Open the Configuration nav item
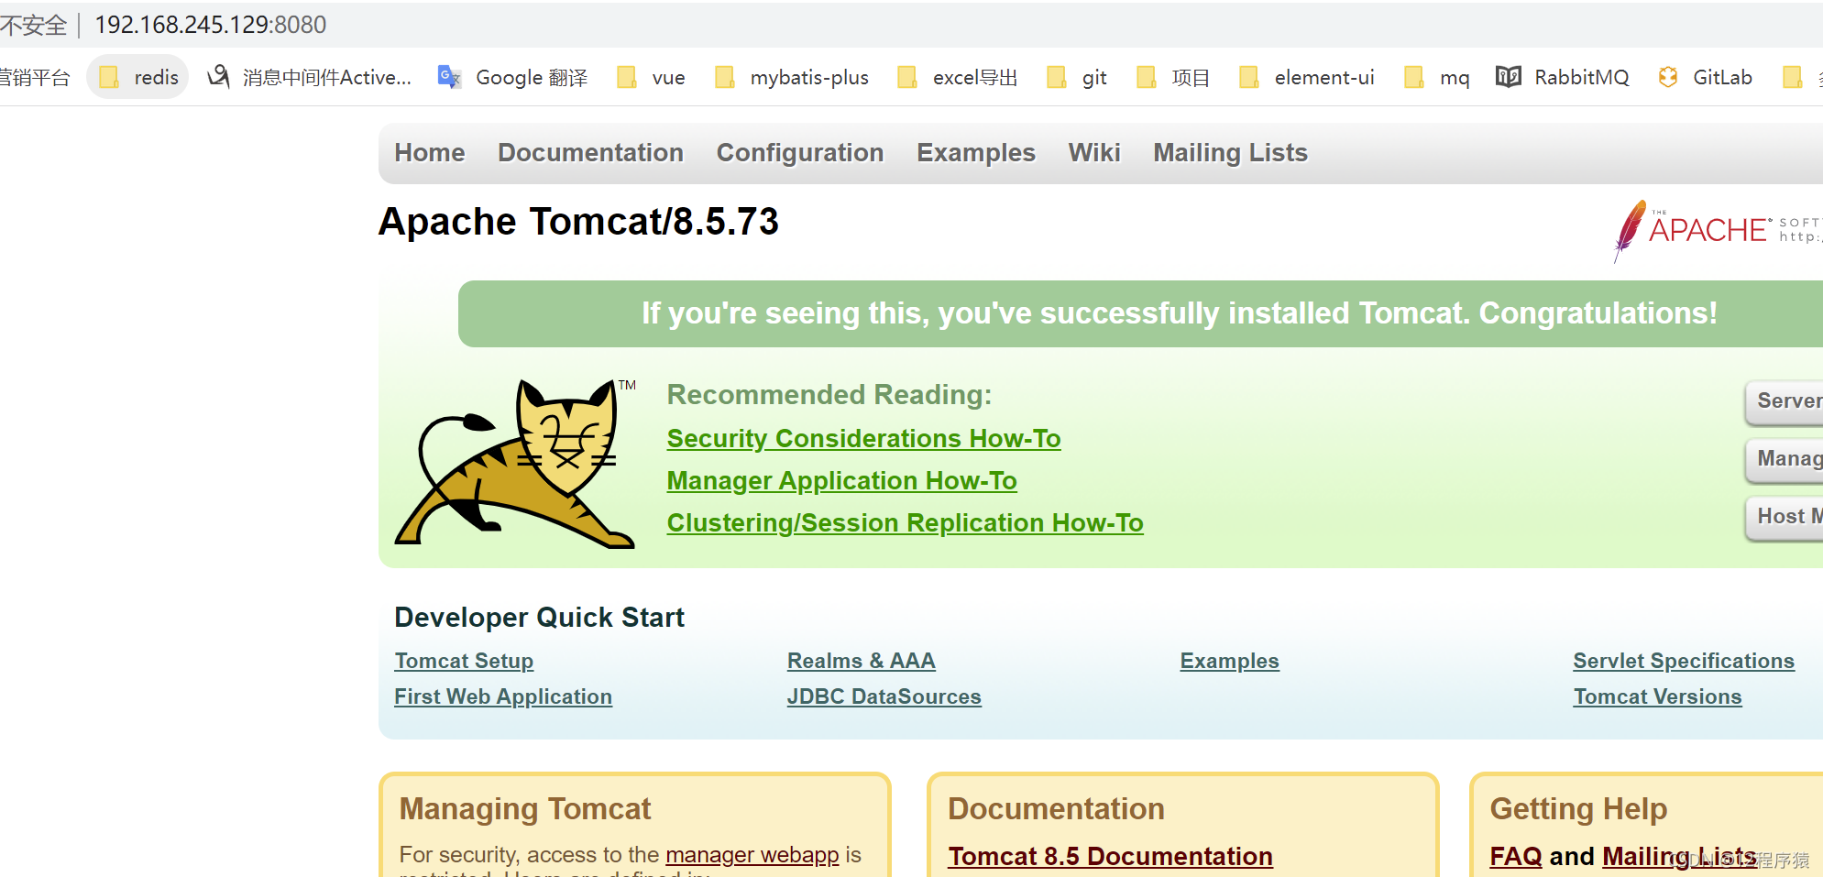The height and width of the screenshot is (877, 1823). click(x=800, y=152)
